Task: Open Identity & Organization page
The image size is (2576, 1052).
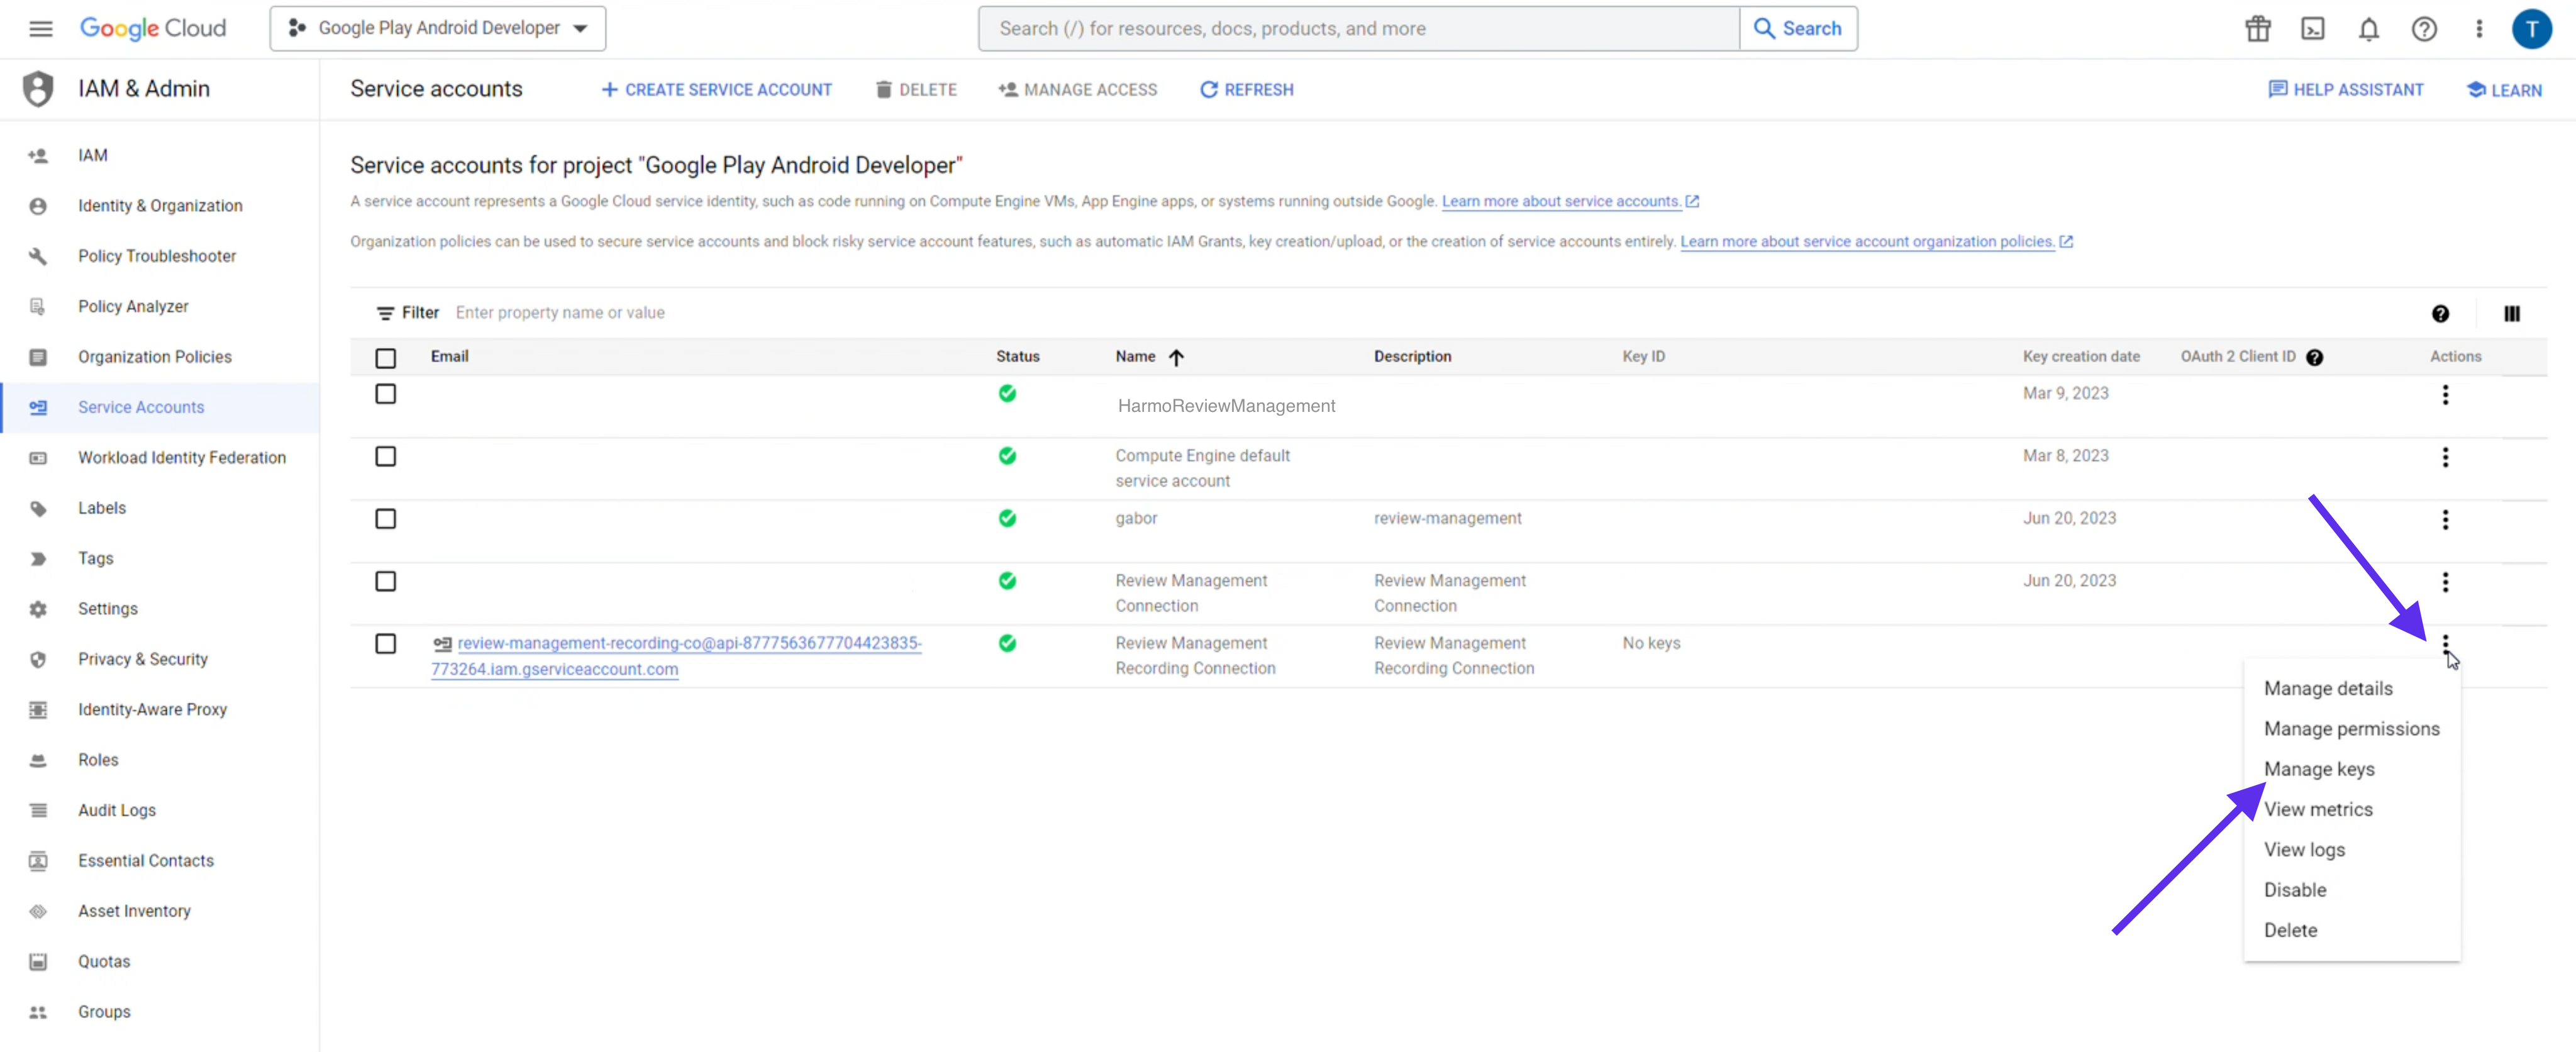Action: pos(160,206)
